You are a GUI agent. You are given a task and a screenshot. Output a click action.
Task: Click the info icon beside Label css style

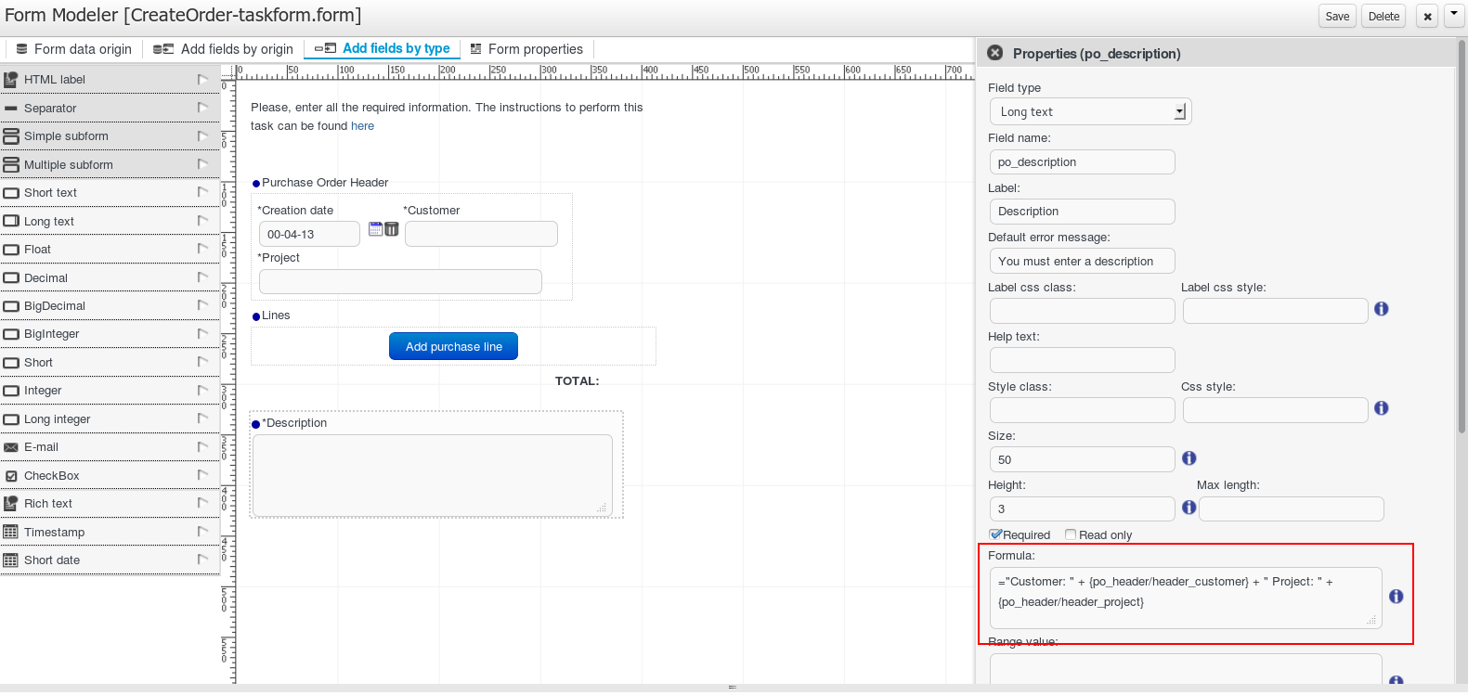click(x=1381, y=309)
